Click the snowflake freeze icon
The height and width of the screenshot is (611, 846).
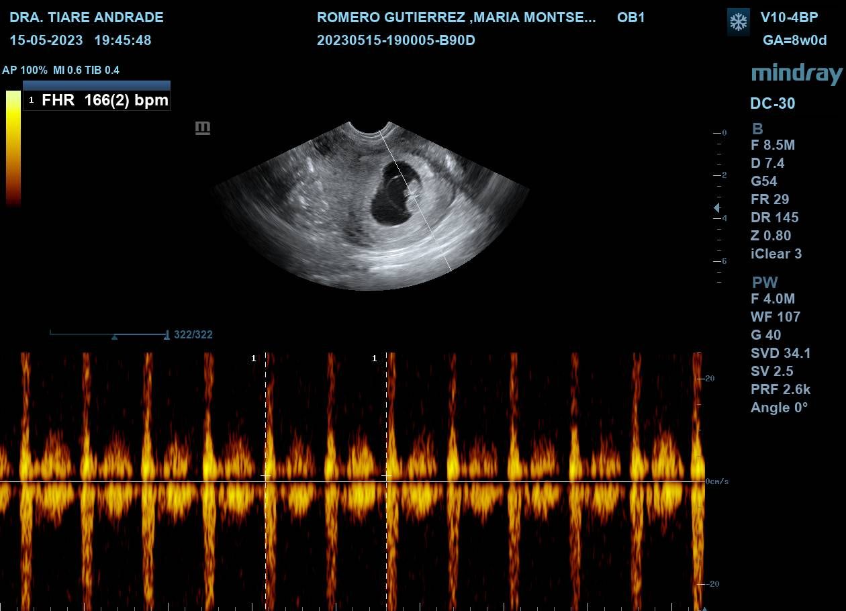tap(739, 22)
